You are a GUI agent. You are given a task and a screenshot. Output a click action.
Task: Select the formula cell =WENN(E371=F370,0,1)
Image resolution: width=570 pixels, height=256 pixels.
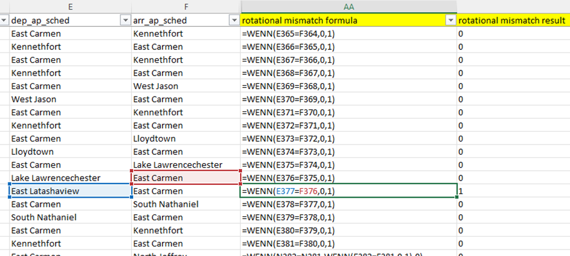tap(348, 112)
